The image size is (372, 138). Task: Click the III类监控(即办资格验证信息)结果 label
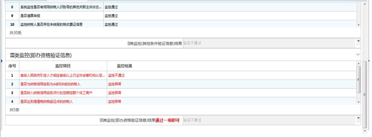point(127,120)
